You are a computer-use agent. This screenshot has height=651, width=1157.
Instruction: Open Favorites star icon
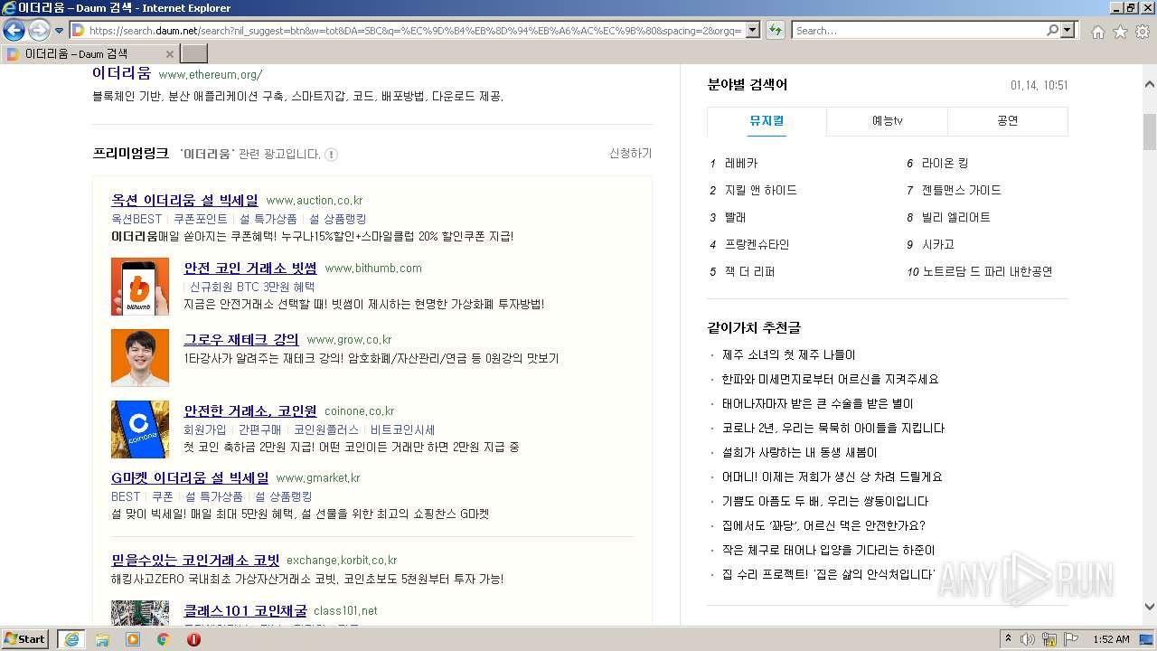pos(1120,32)
